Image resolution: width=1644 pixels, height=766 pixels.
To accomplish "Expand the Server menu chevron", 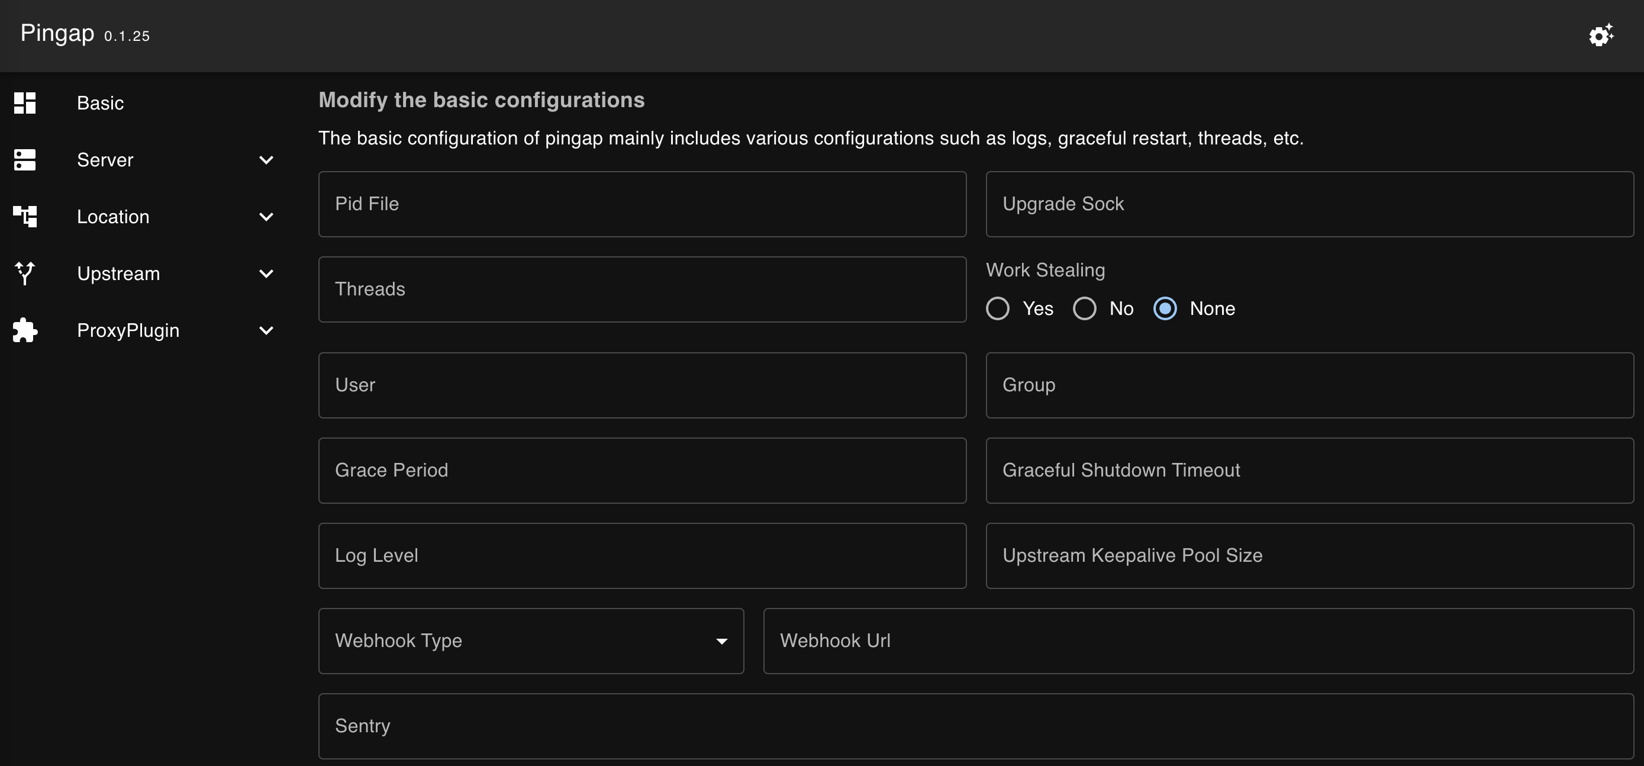I will (x=266, y=160).
